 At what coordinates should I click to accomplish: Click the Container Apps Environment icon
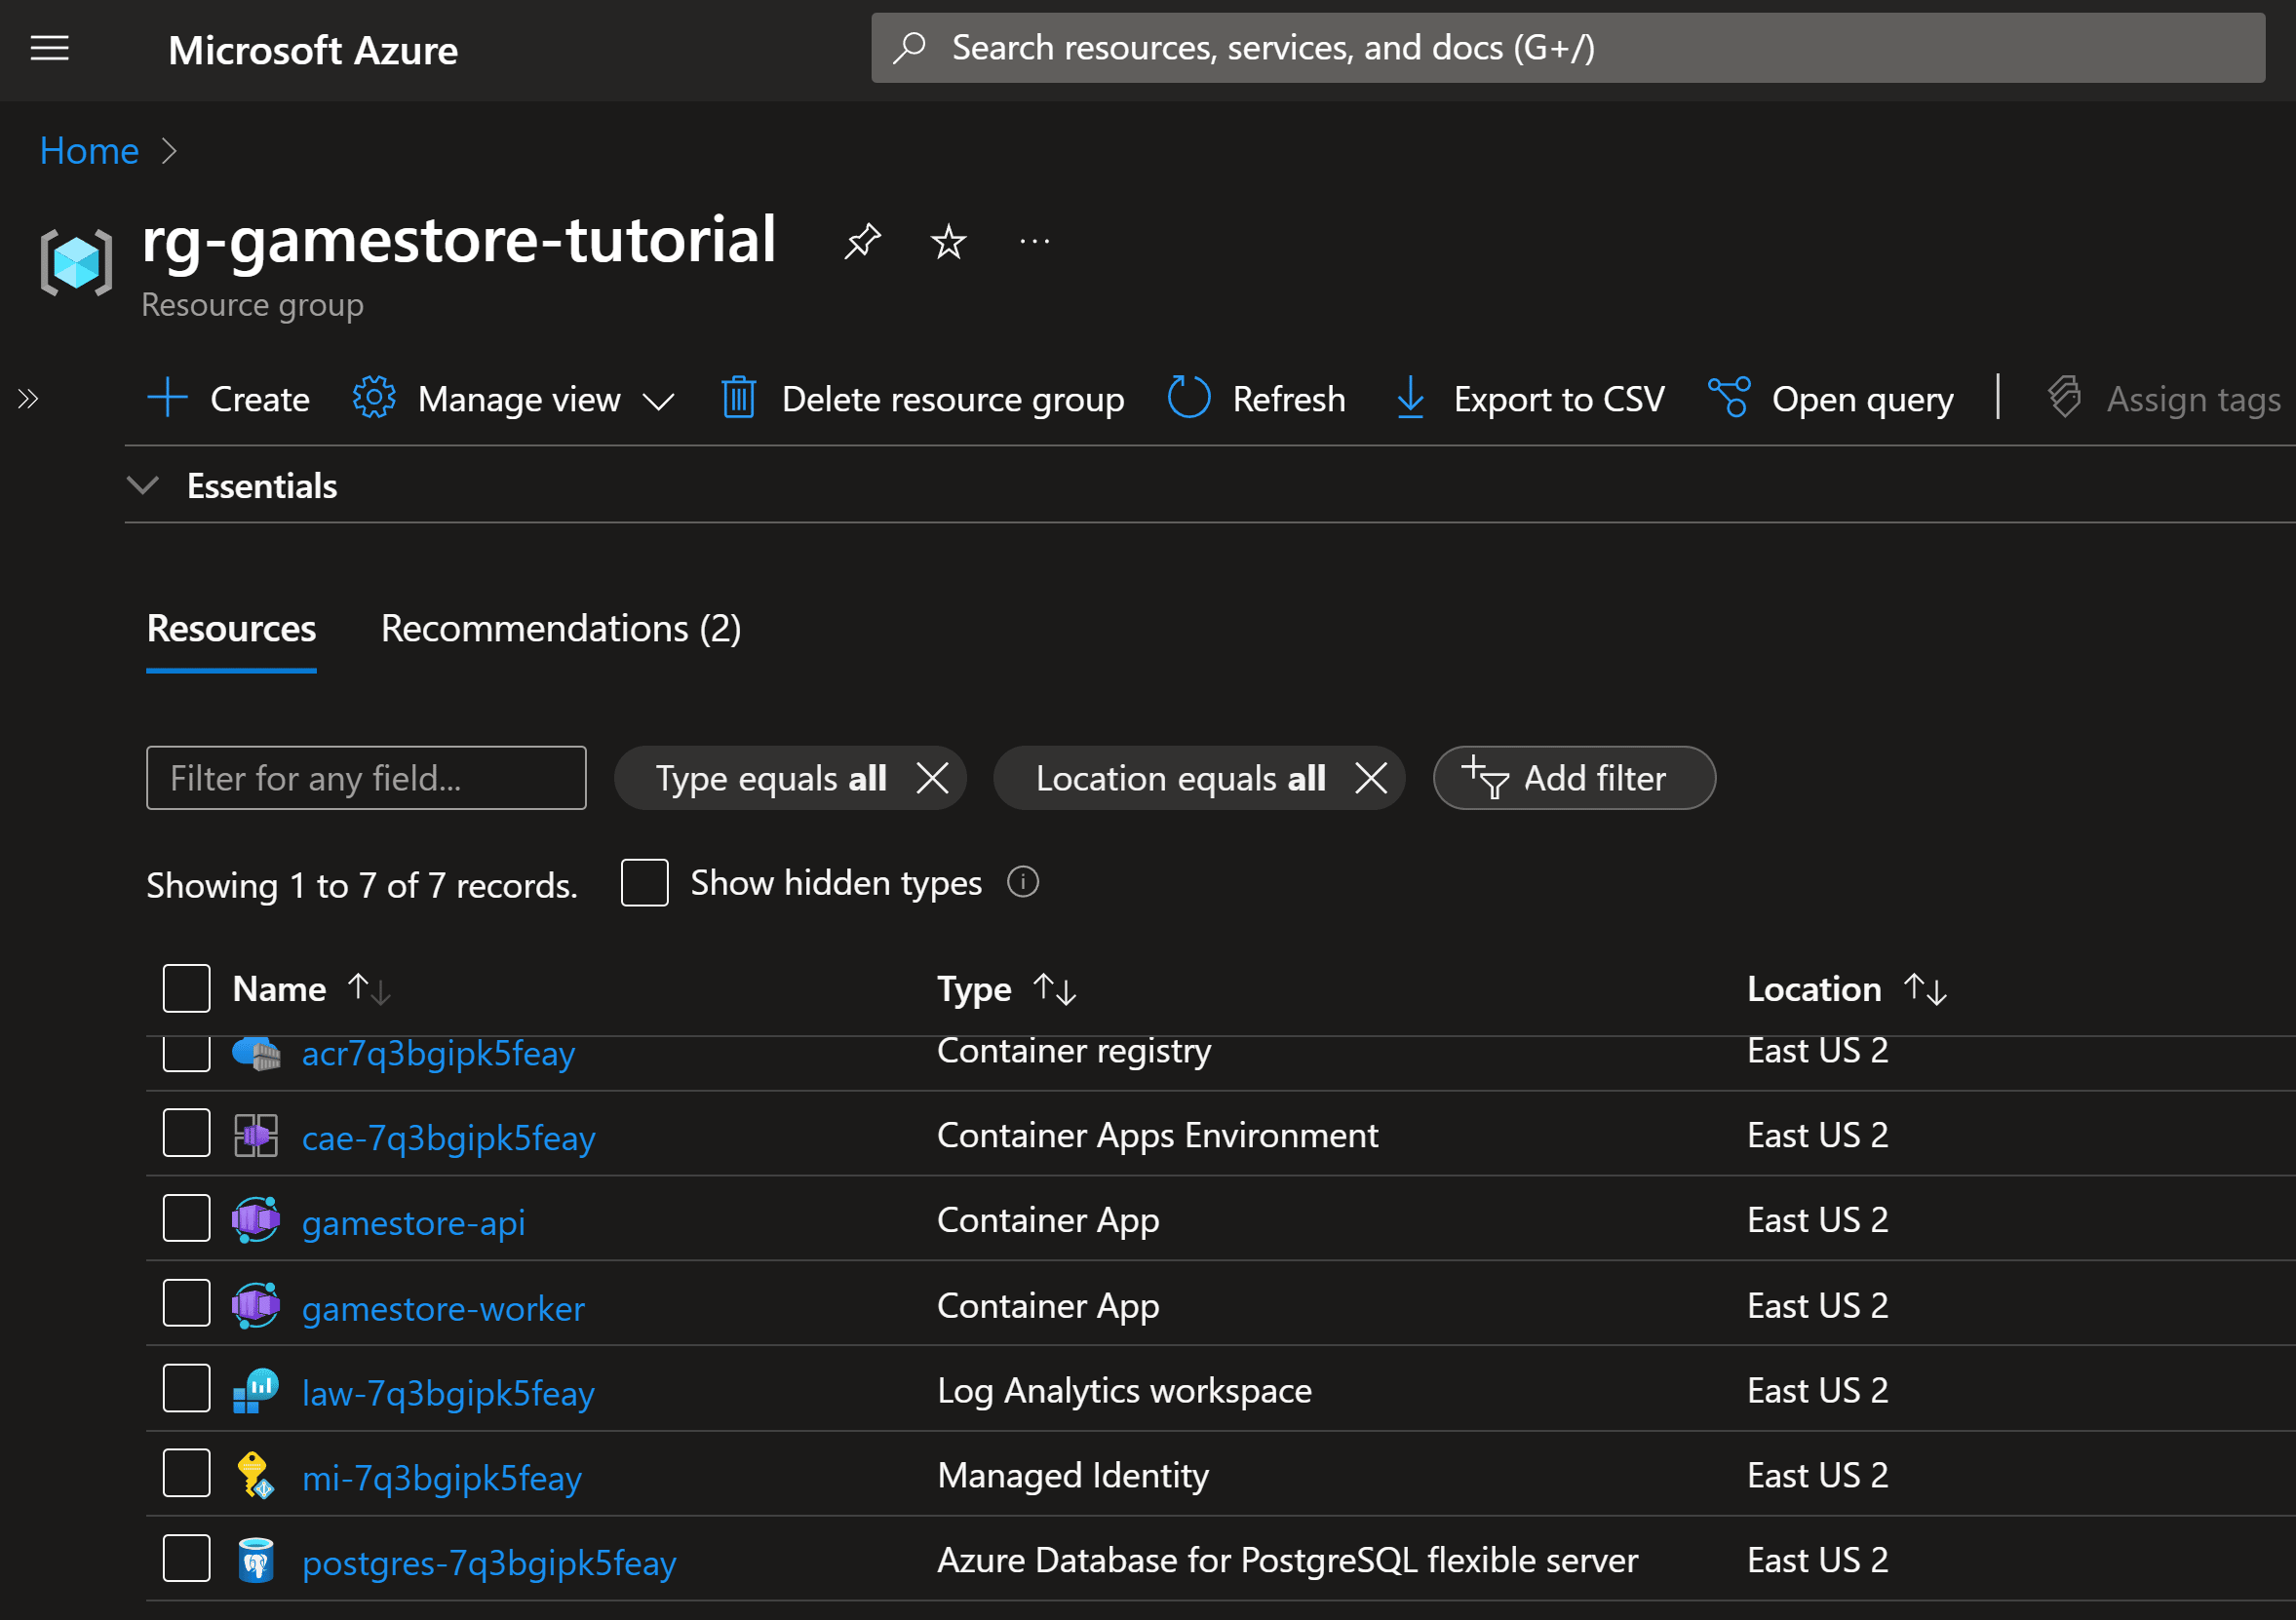(x=256, y=1136)
